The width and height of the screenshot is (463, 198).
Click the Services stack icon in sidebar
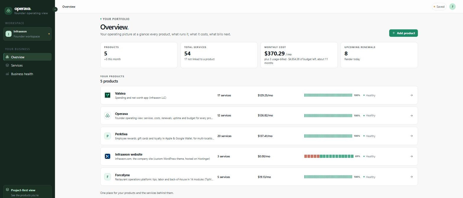7,65
